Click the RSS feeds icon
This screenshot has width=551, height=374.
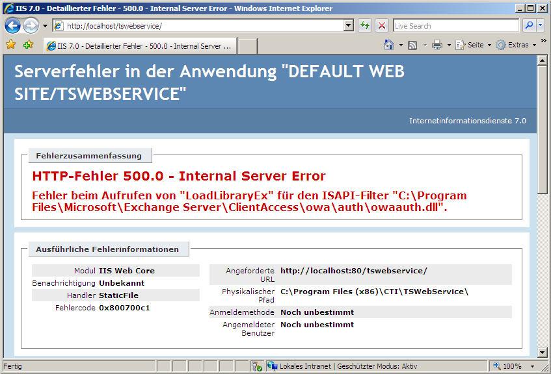click(x=412, y=45)
